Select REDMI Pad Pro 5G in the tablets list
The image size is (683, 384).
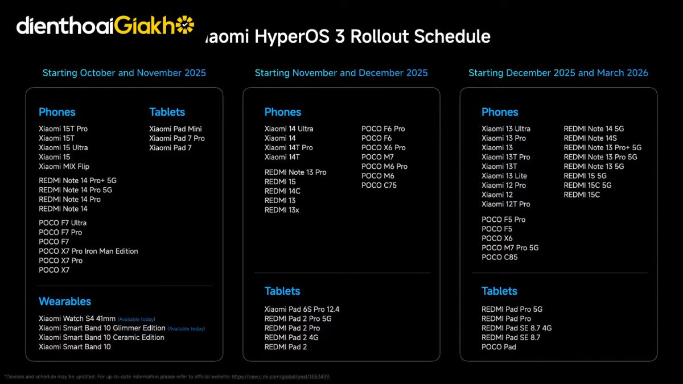pyautogui.click(x=512, y=309)
